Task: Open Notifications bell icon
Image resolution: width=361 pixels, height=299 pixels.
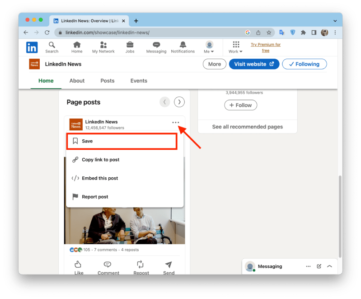Action: (183, 47)
